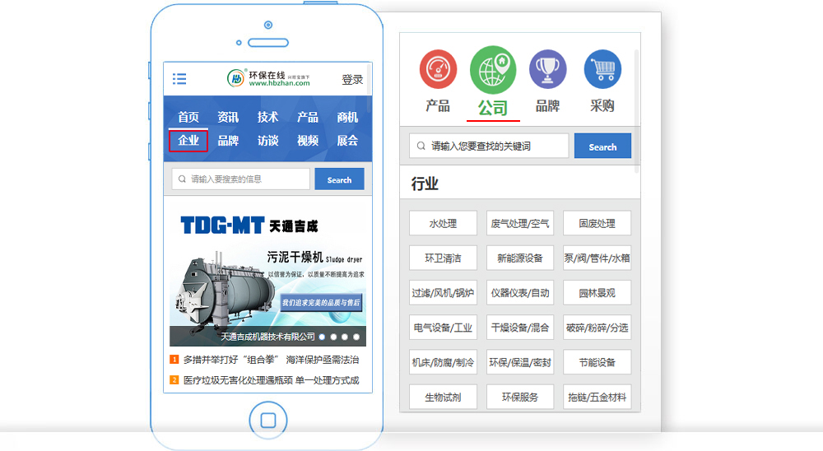This screenshot has height=451, width=823.
Task: Choose industry 电气设备/工业
Action: 443,327
